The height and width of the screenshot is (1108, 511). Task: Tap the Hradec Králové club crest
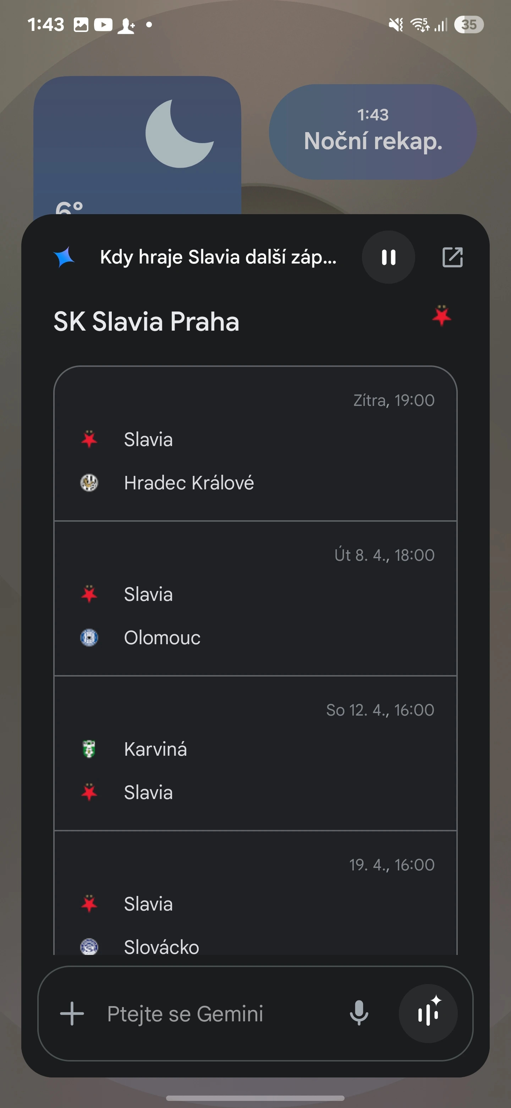tap(89, 483)
